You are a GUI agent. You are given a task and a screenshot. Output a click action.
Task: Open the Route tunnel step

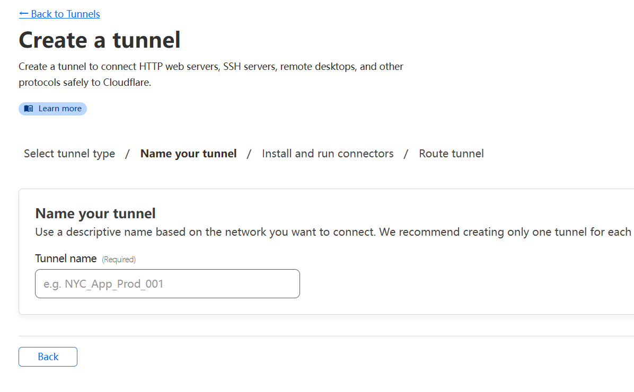point(451,154)
